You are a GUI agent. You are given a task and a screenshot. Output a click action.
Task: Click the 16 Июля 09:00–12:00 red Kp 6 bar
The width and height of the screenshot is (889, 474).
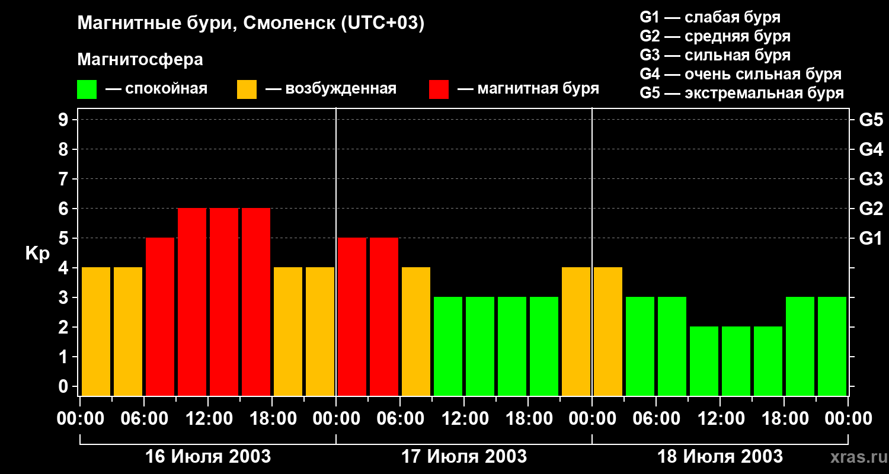192,302
